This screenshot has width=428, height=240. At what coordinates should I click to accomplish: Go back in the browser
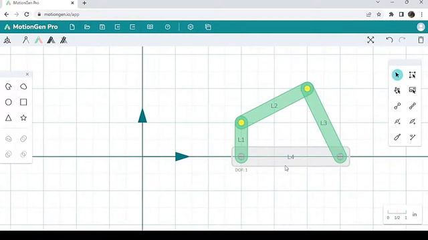[x=7, y=14]
